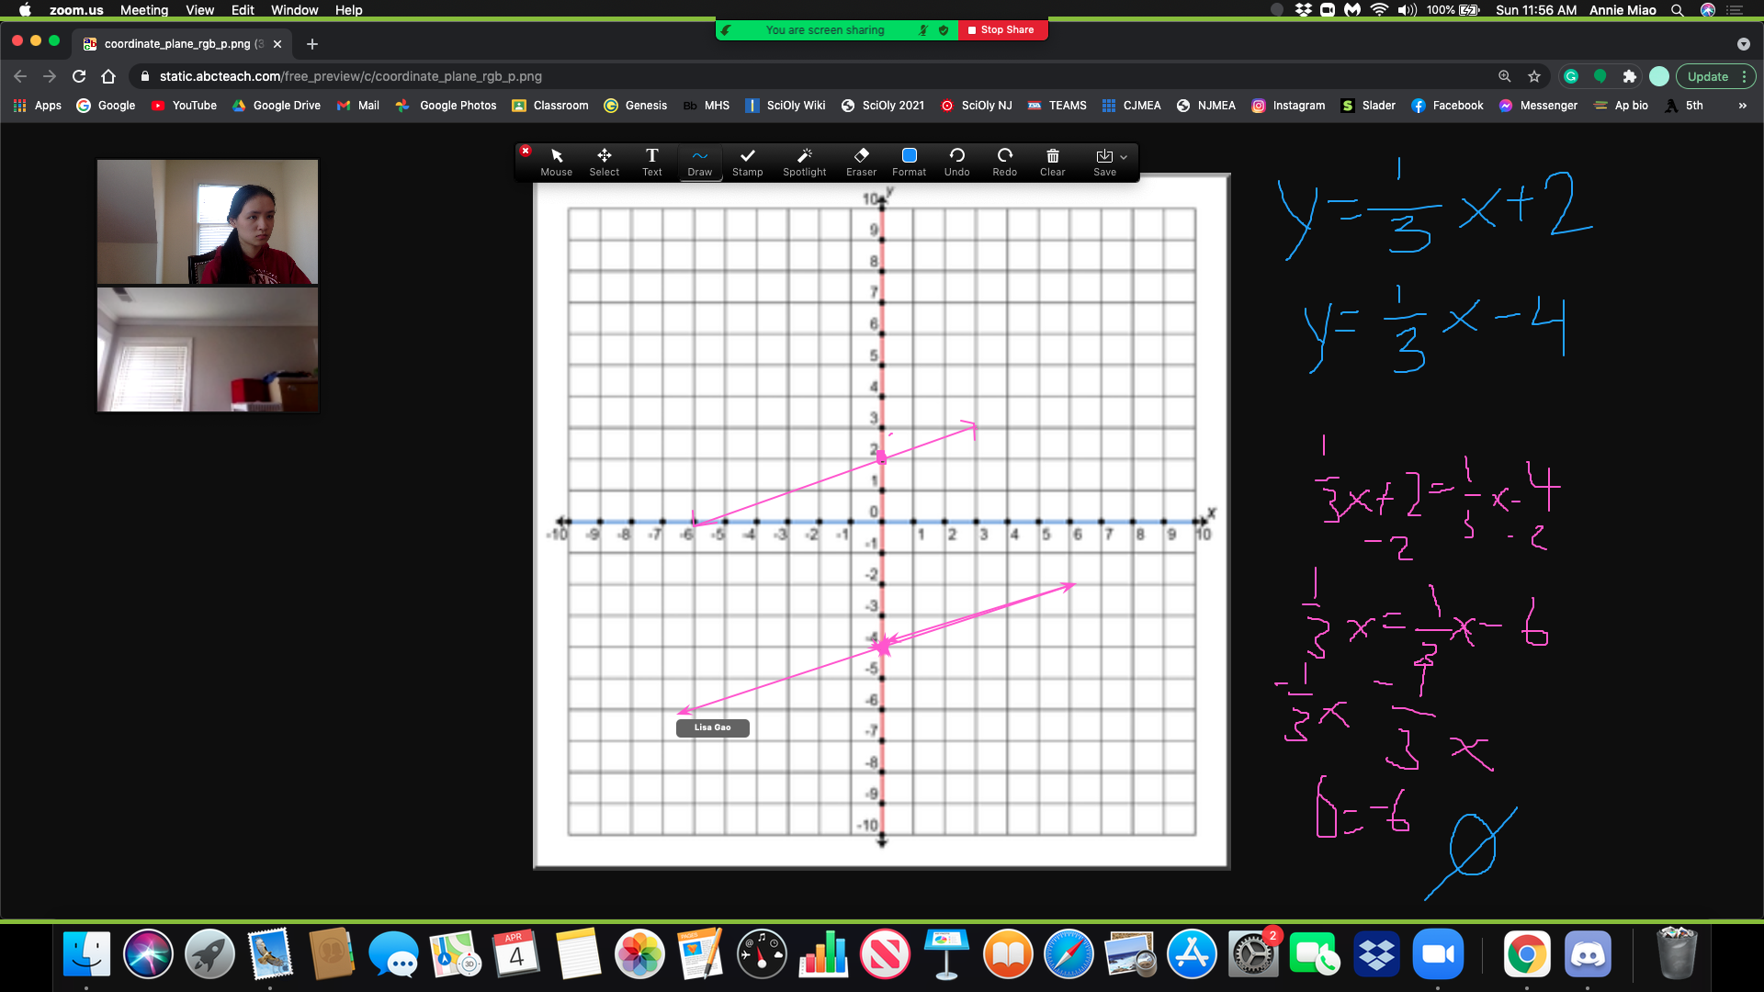Open Messages in the dock

[x=393, y=955]
